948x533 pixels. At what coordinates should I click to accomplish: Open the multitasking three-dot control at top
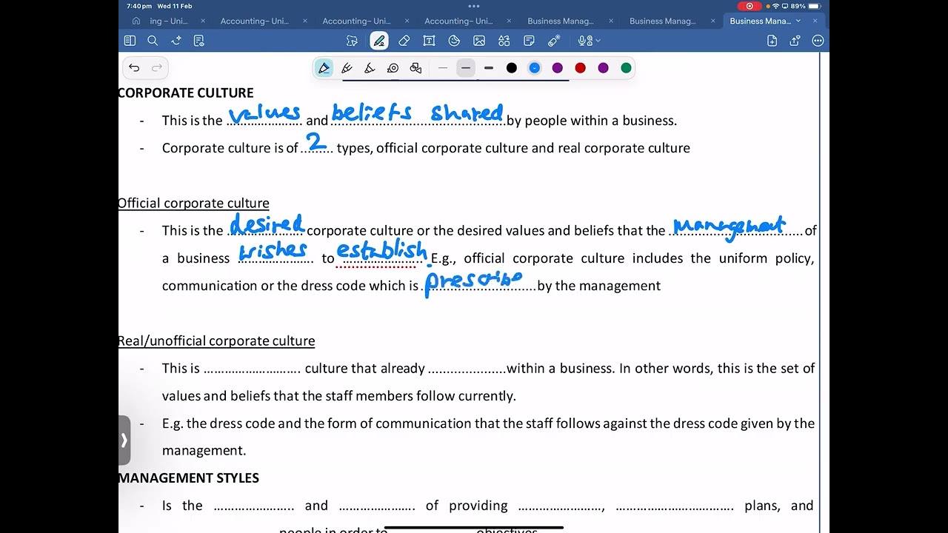(x=474, y=6)
